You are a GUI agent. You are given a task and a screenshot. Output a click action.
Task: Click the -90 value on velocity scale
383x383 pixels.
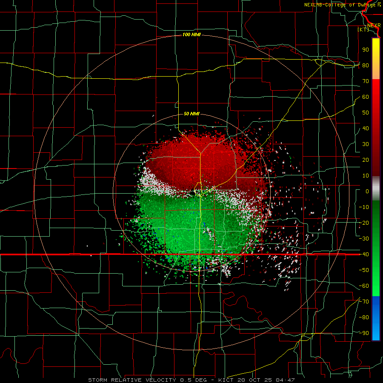coord(364,333)
